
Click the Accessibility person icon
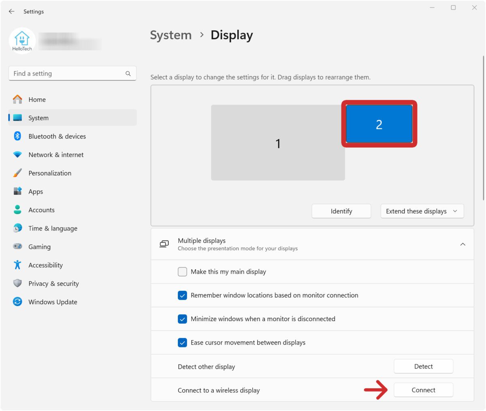pos(17,265)
